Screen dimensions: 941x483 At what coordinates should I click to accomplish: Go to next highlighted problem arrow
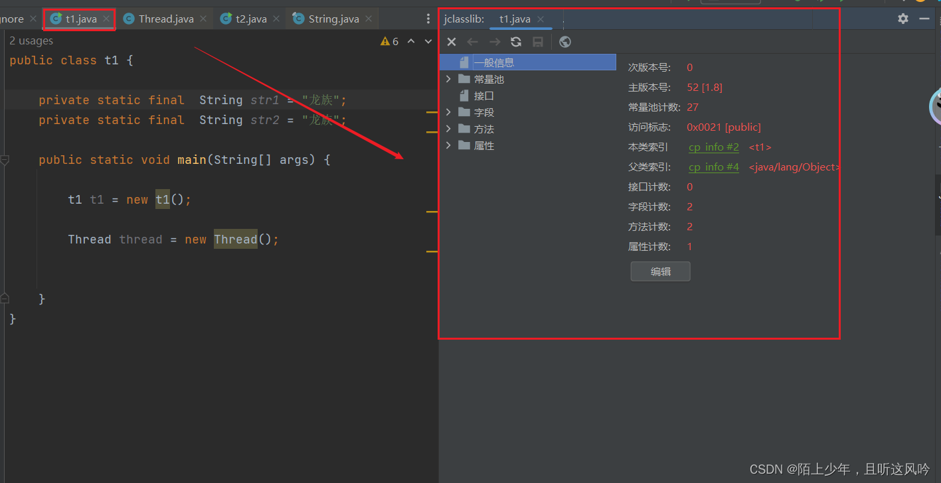point(428,41)
